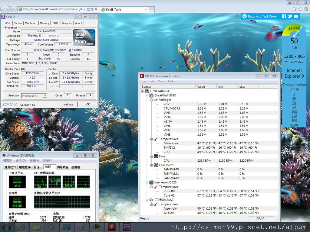Click Return to Test Drive link
Viewport: 310px width, 232px height.
(x=262, y=16)
